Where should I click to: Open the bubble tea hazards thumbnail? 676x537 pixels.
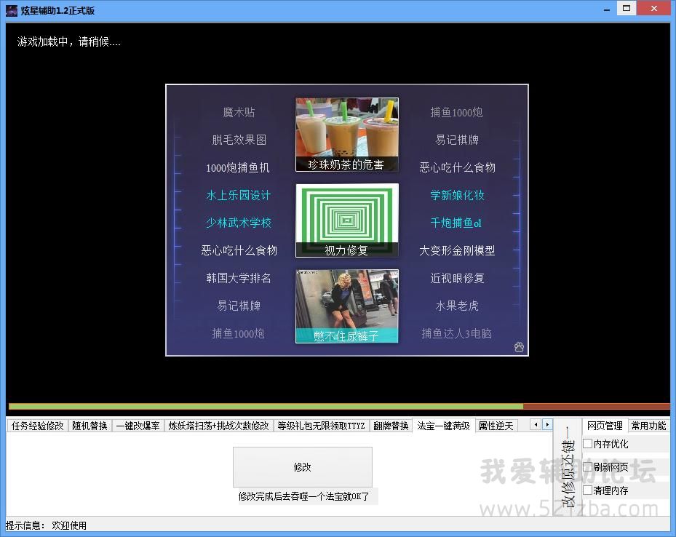click(x=347, y=135)
